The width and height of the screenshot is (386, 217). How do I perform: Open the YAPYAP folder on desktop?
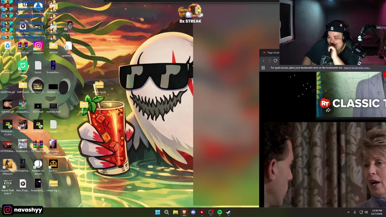point(53,48)
